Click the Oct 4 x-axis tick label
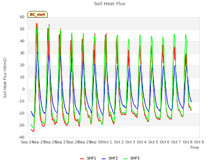This screenshot has width=220, height=165. tap(142, 142)
